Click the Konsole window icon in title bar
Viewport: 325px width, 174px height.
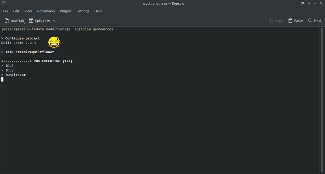[x=4, y=3]
